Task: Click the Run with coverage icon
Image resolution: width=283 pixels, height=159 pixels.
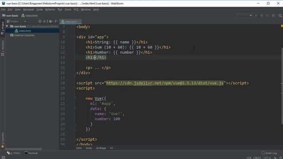Action: tap(267, 16)
